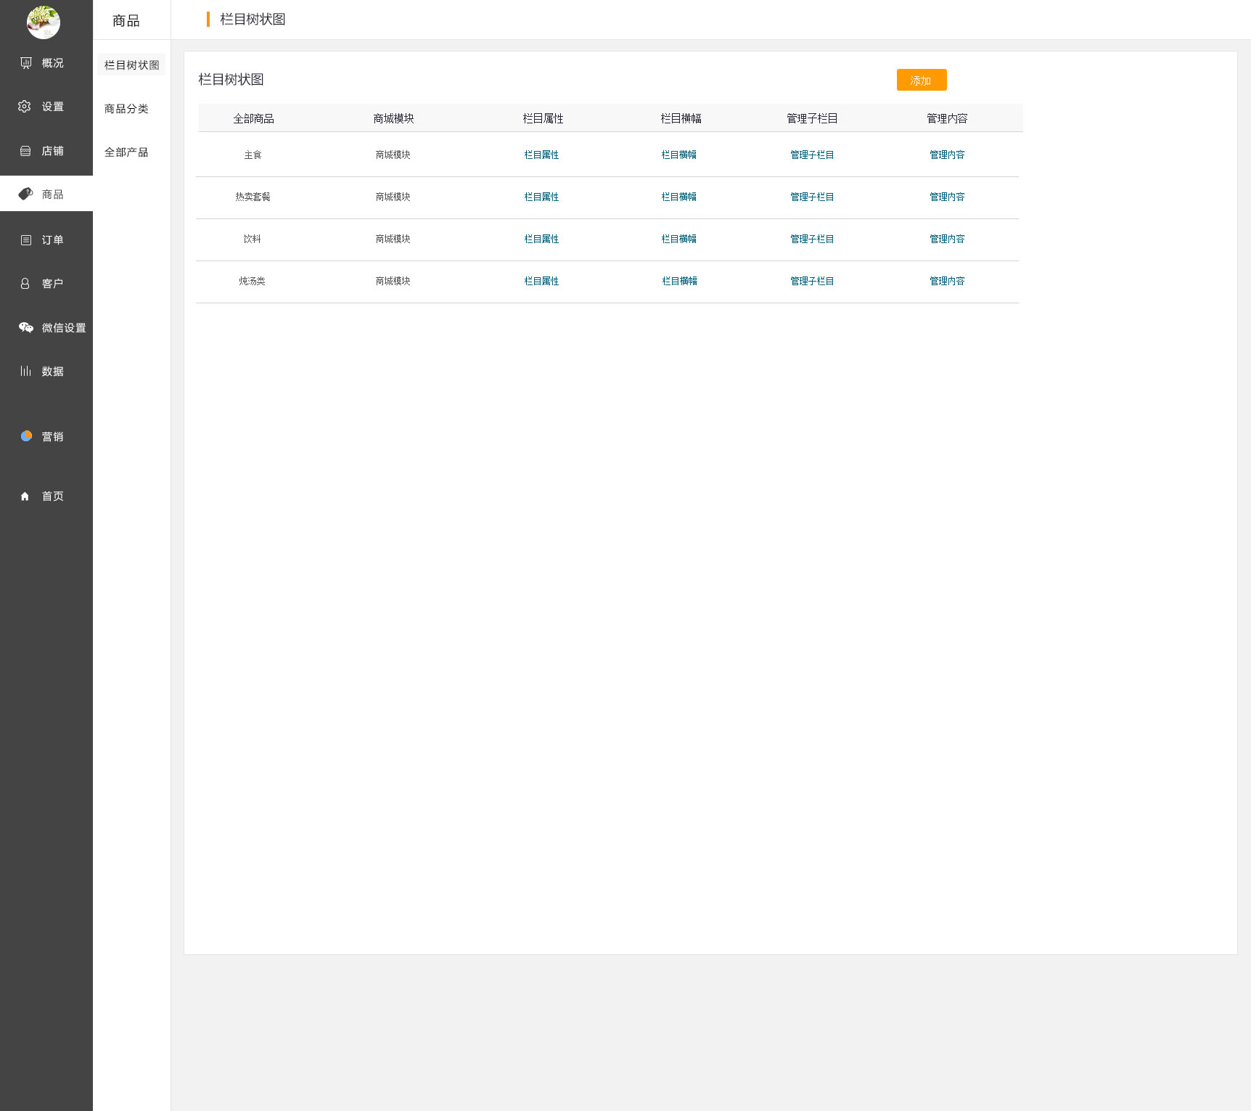This screenshot has height=1111, width=1251.
Task: Click the 客户 customer person icon
Action: [25, 284]
